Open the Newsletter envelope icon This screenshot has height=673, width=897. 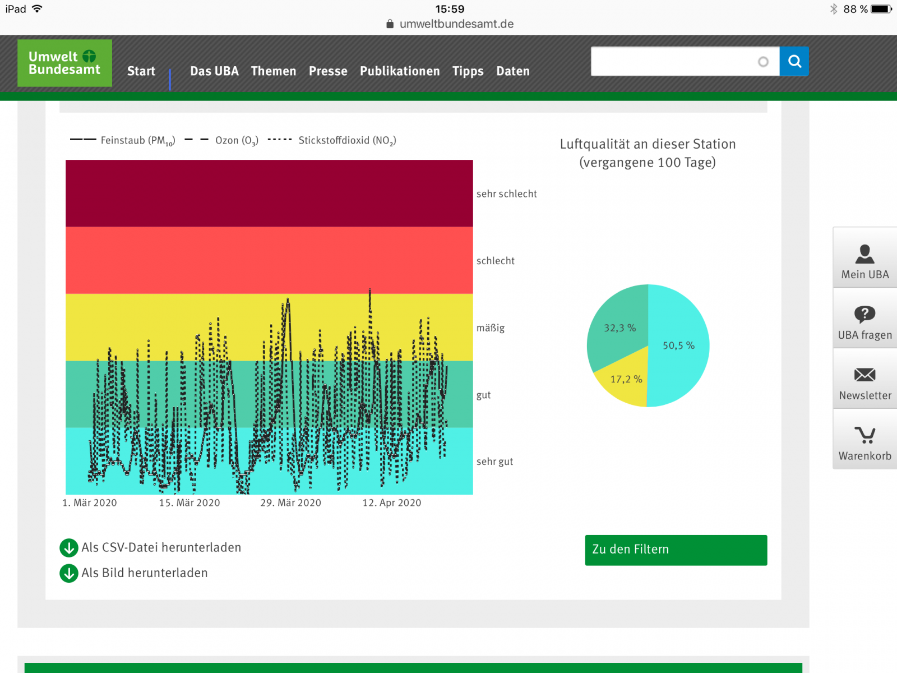864,374
